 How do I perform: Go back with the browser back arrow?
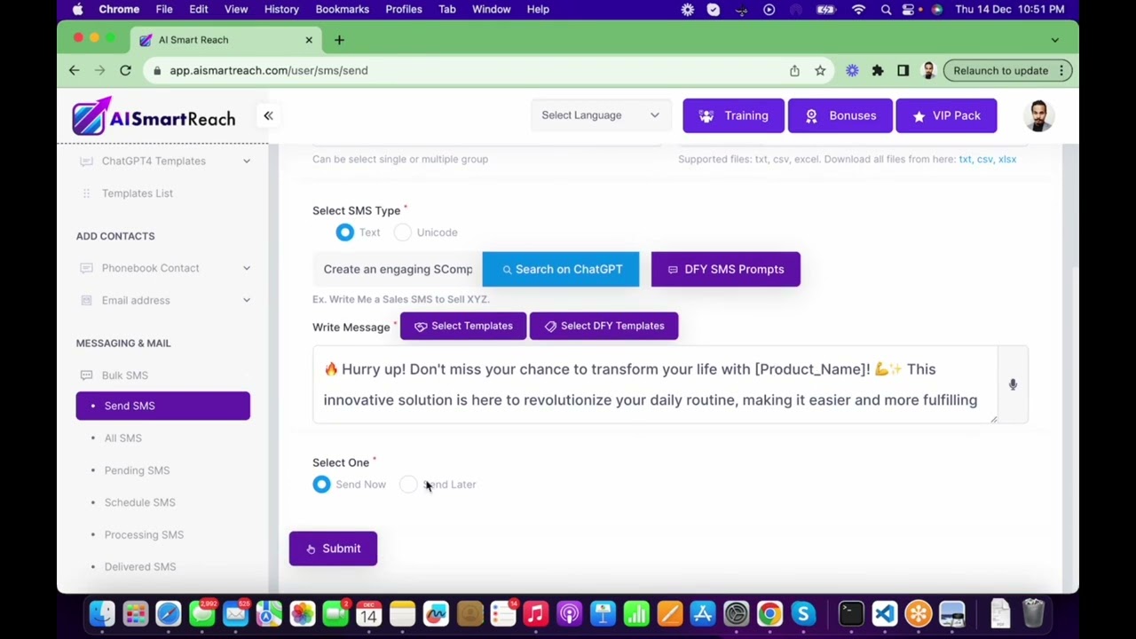coord(75,70)
